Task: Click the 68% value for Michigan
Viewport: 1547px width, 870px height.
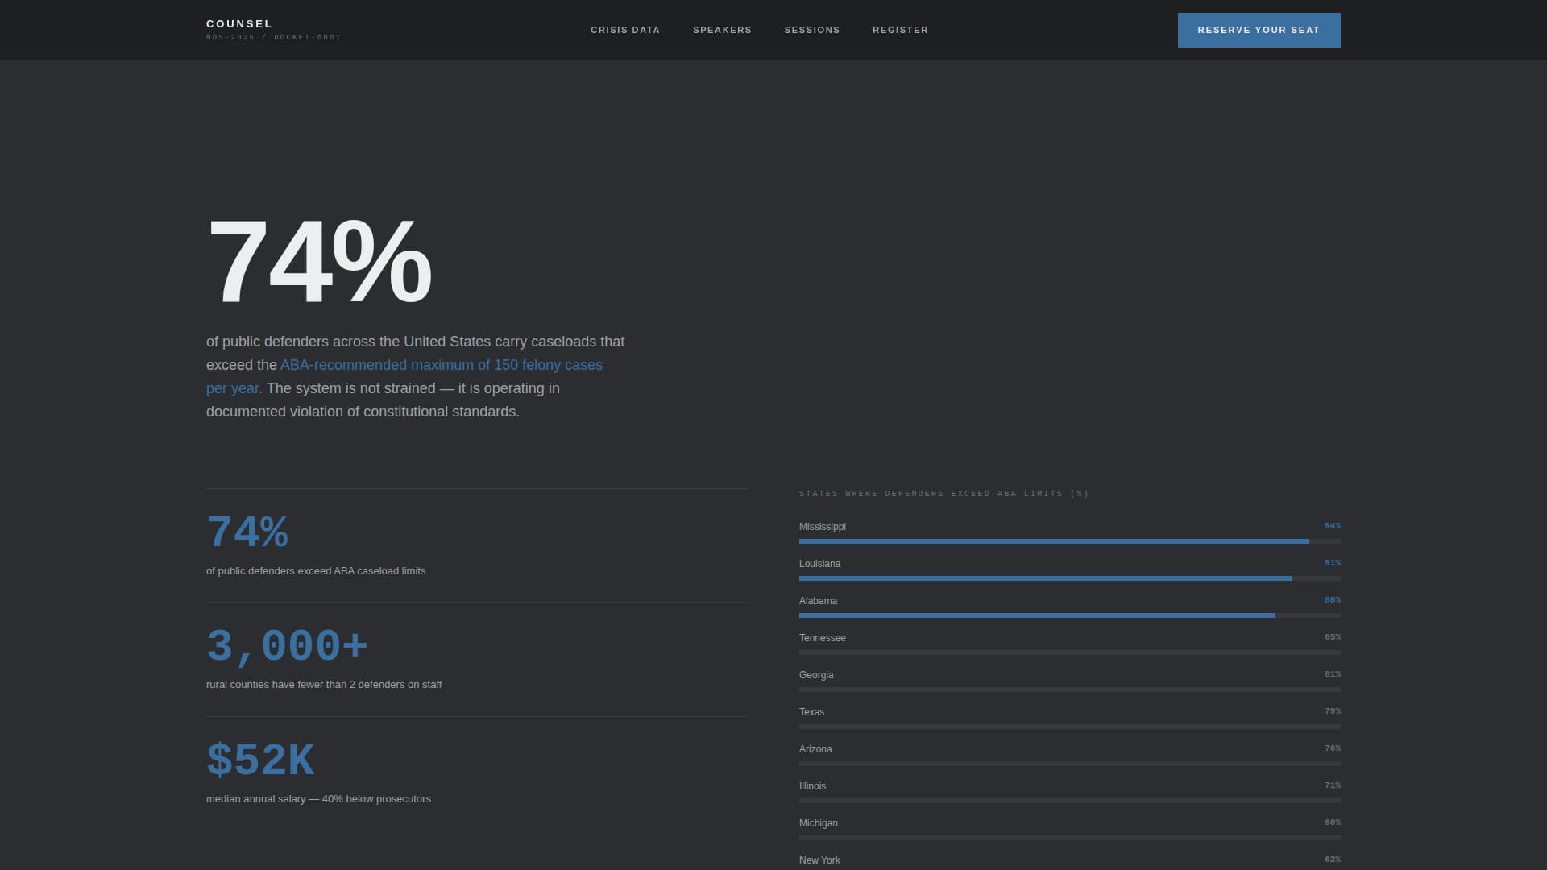Action: [1333, 822]
